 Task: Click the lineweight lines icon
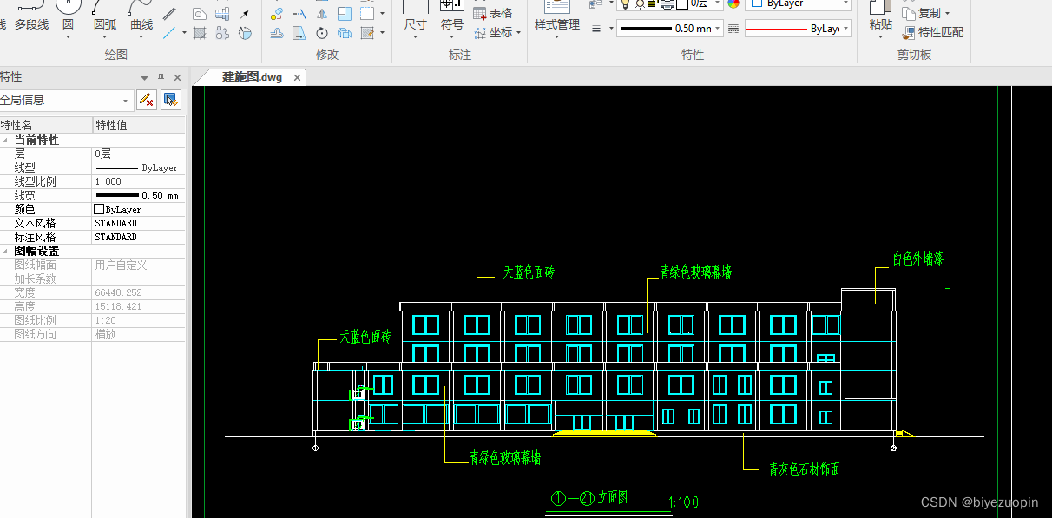(x=596, y=29)
